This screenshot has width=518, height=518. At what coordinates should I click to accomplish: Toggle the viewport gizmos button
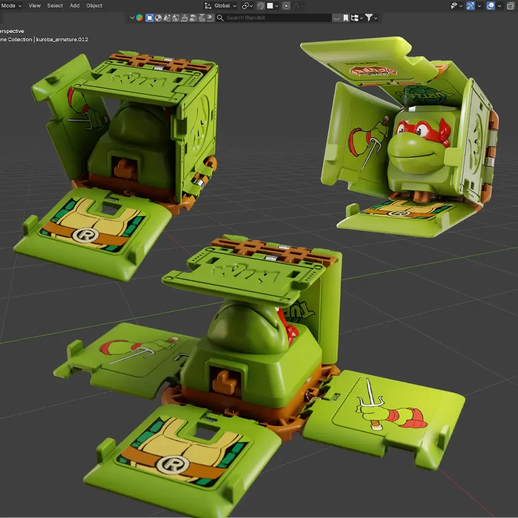[x=471, y=6]
